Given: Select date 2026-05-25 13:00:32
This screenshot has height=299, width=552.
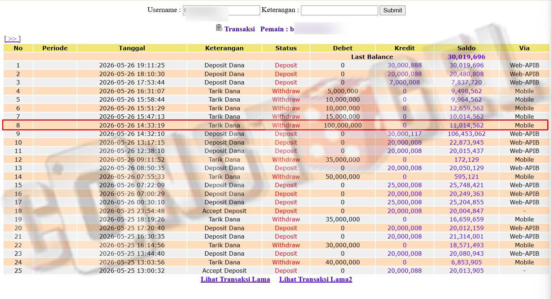Looking at the screenshot, I should [132, 271].
